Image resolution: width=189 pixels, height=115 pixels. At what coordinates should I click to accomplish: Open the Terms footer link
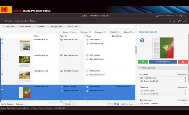point(41,108)
